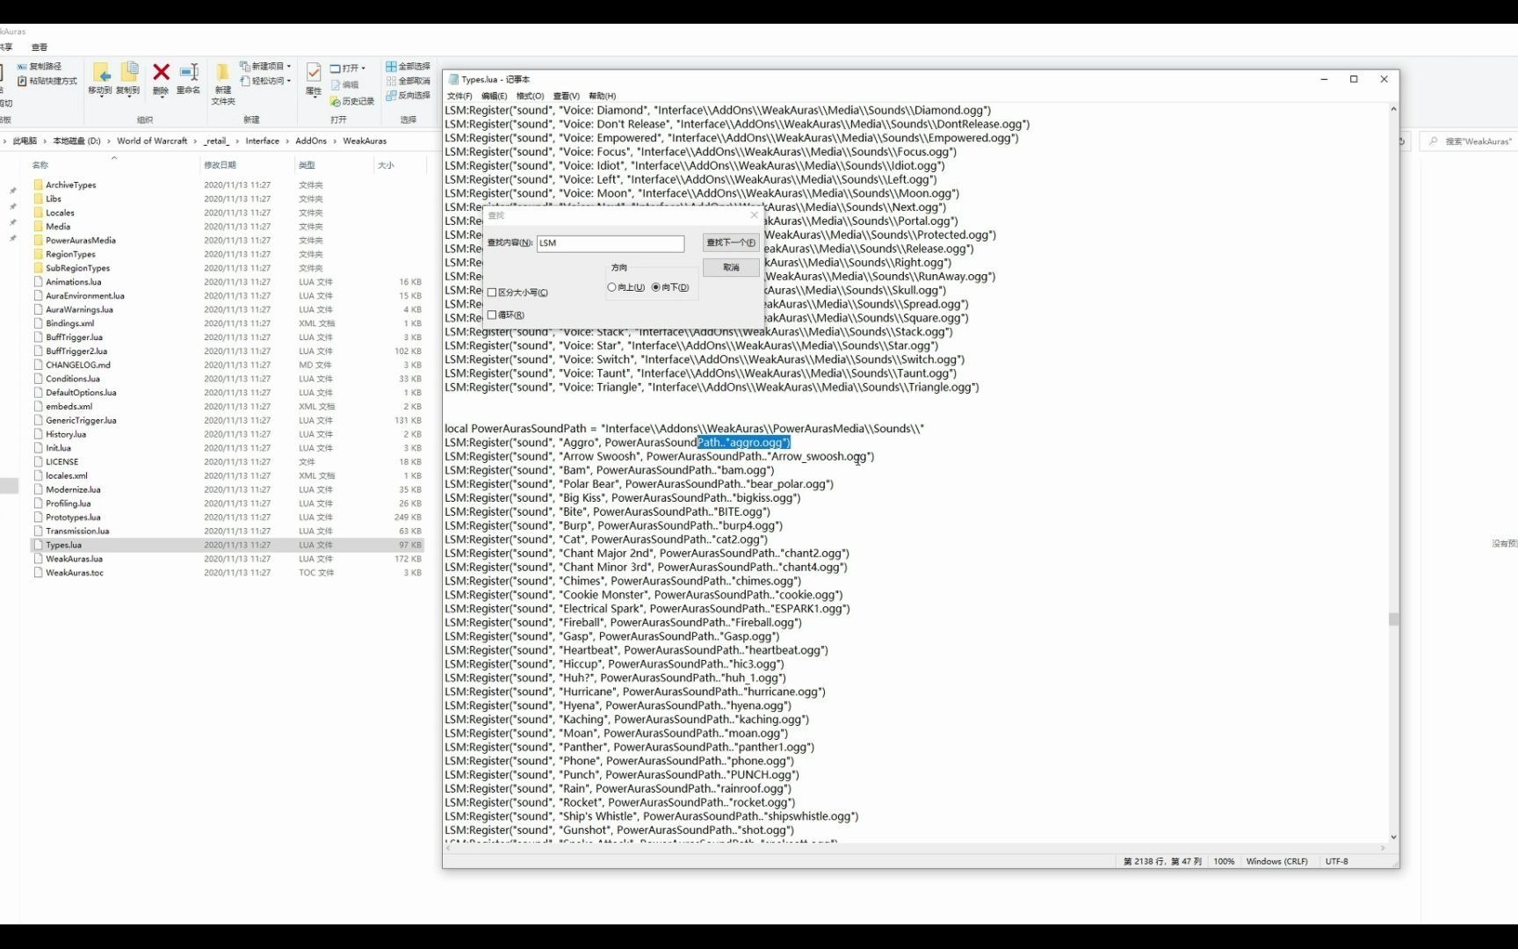Open Notepad View (查看) menu
The height and width of the screenshot is (949, 1518).
(567, 96)
